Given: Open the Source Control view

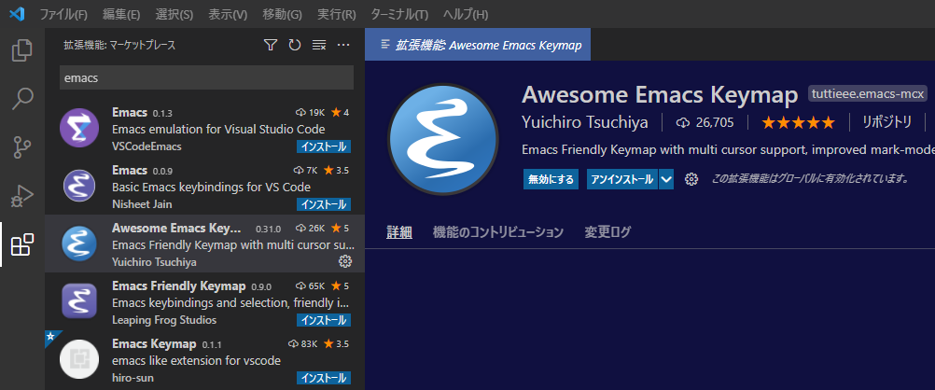Looking at the screenshot, I should (x=22, y=146).
